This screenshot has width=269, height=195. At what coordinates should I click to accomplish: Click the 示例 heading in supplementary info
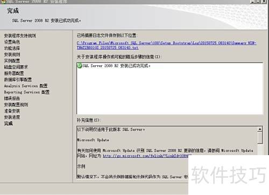(x=81, y=166)
